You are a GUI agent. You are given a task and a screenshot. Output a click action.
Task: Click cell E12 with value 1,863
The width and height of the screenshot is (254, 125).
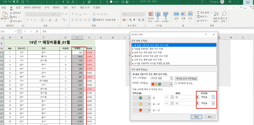(x=78, y=57)
